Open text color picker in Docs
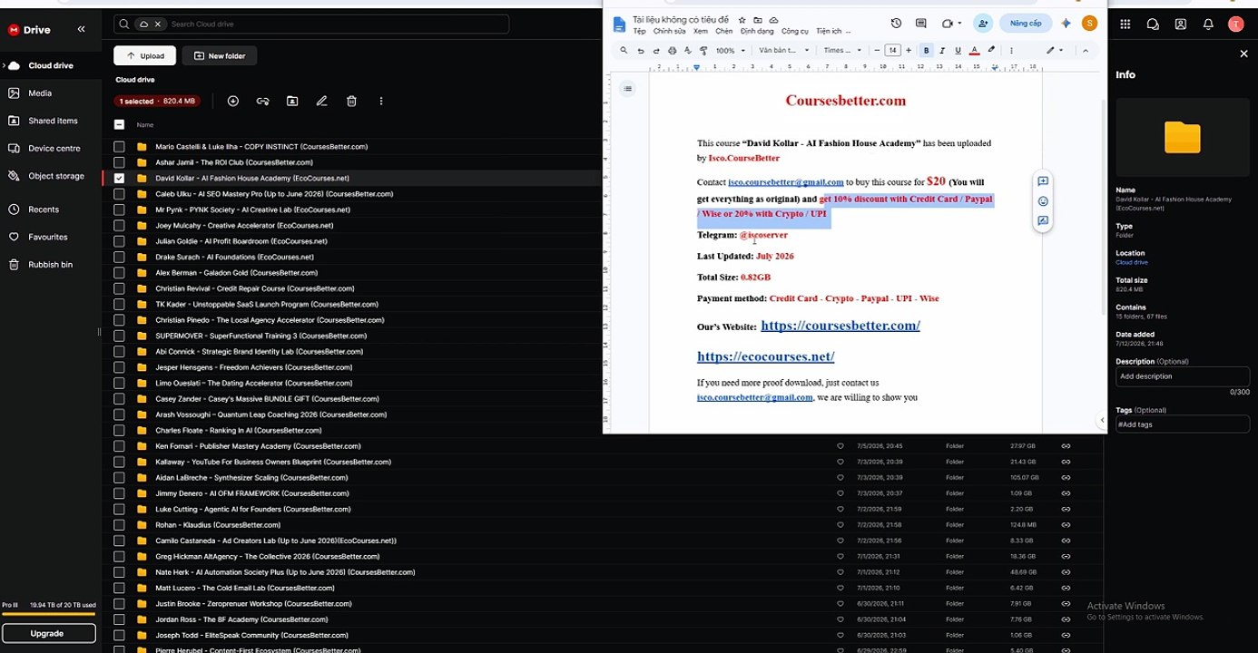This screenshot has width=1258, height=653. 974,51
